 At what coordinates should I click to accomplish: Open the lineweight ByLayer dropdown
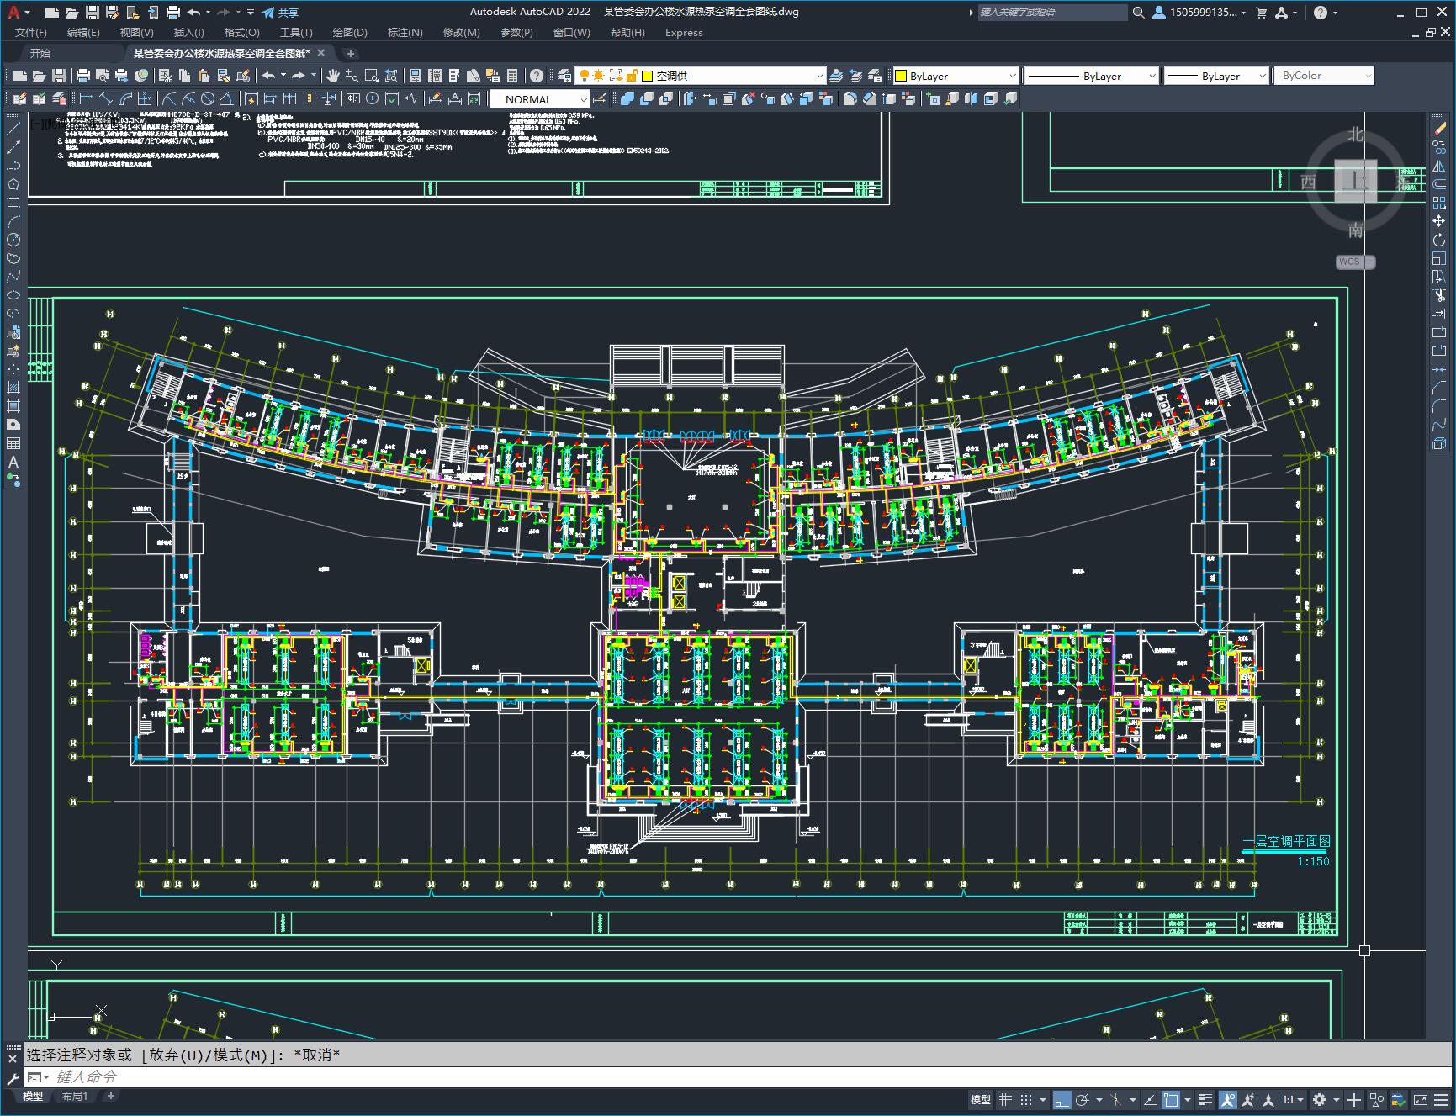tap(1216, 76)
